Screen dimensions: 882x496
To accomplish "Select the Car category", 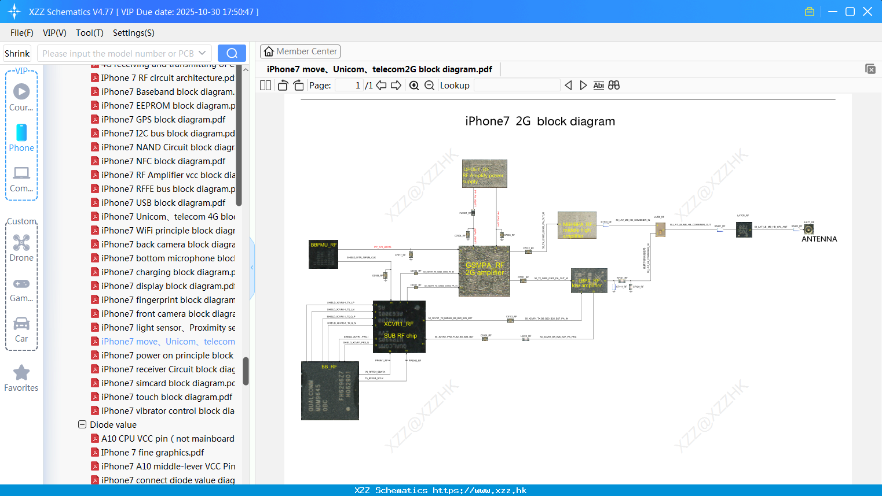I will click(x=21, y=330).
